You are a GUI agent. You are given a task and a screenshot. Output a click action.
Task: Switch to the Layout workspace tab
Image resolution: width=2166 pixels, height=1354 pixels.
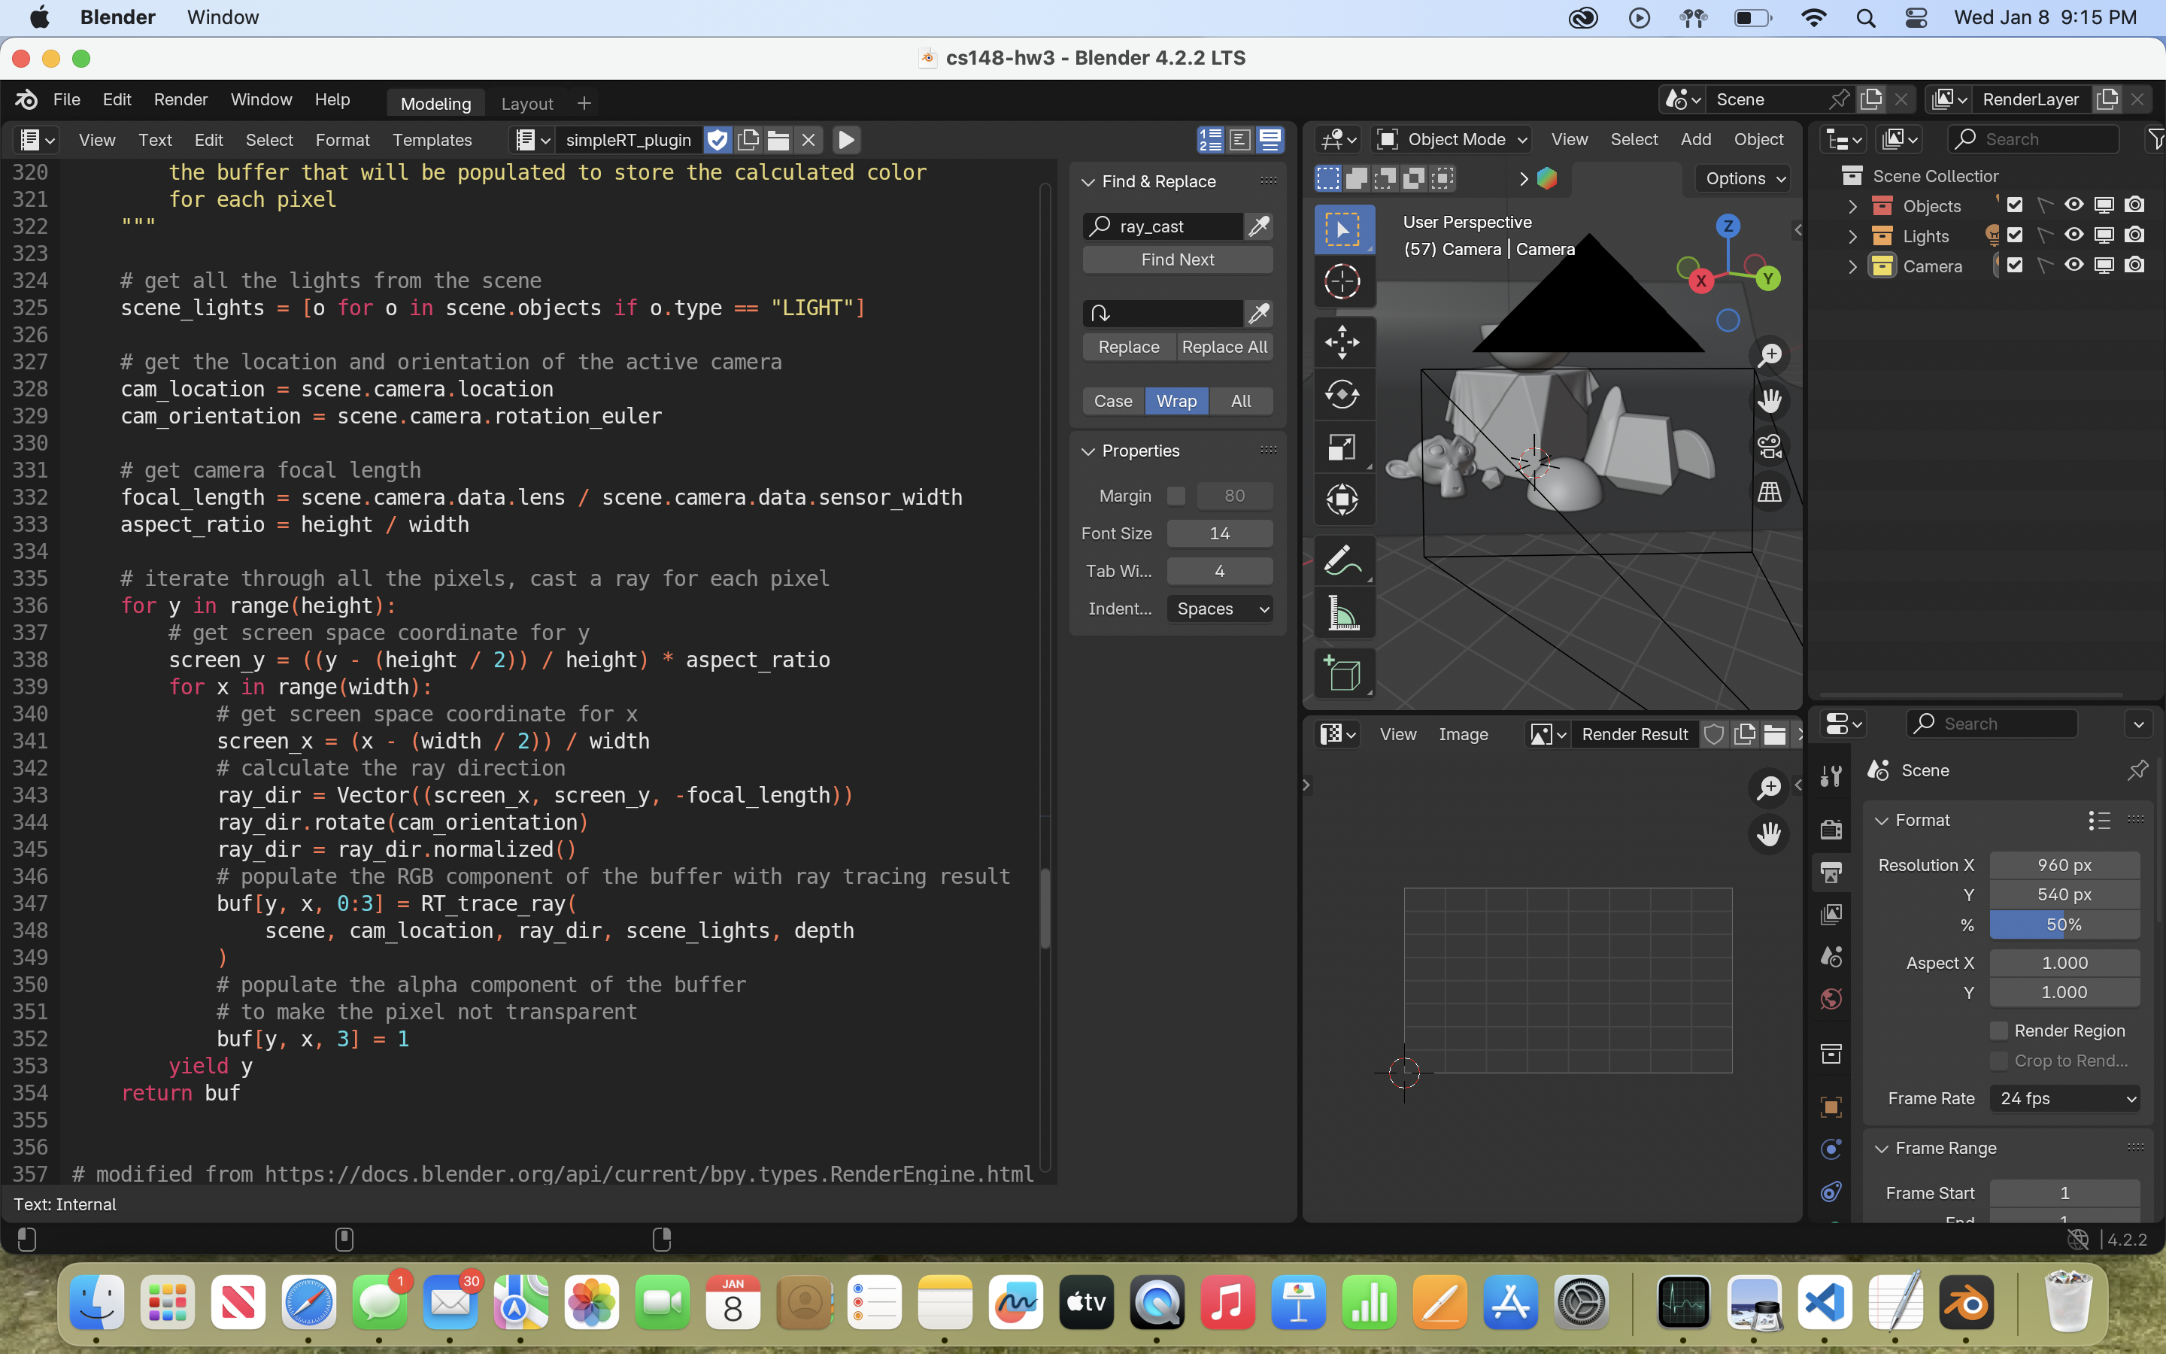527,103
